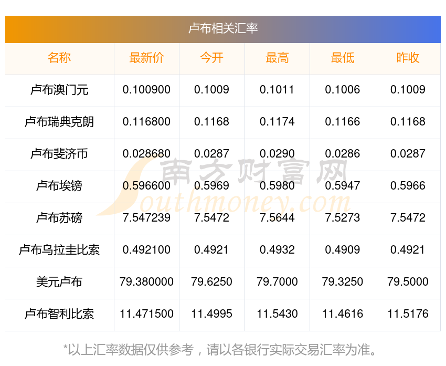Select the 昨收 column header
Image resolution: width=446 pixels, height=366 pixels.
pyautogui.click(x=408, y=58)
